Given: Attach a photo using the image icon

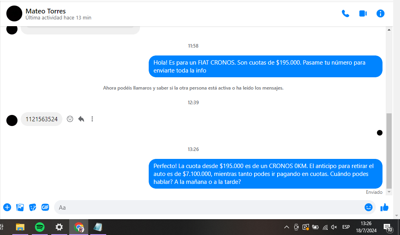Looking at the screenshot, I should pyautogui.click(x=20, y=207).
